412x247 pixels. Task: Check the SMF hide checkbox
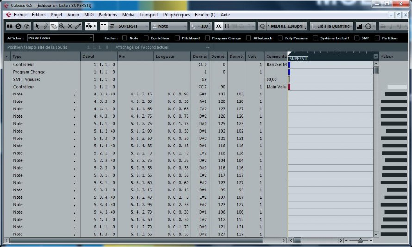(x=356, y=38)
